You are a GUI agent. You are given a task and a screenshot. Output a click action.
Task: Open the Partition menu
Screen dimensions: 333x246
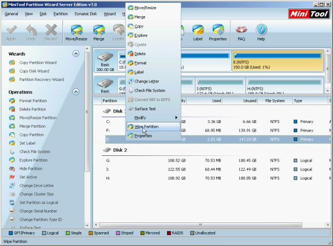pos(61,14)
